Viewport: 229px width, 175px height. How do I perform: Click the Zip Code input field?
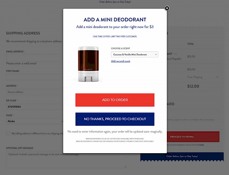(35, 107)
